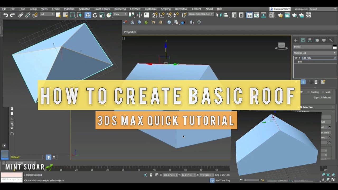Switch to the Modify panel tab
338x190 pixels.
pyautogui.click(x=303, y=40)
